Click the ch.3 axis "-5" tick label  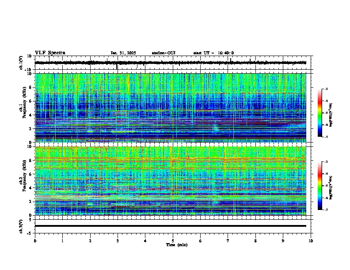pyautogui.click(x=29, y=233)
